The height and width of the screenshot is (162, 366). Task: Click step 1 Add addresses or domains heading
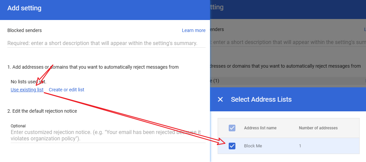pos(93,67)
